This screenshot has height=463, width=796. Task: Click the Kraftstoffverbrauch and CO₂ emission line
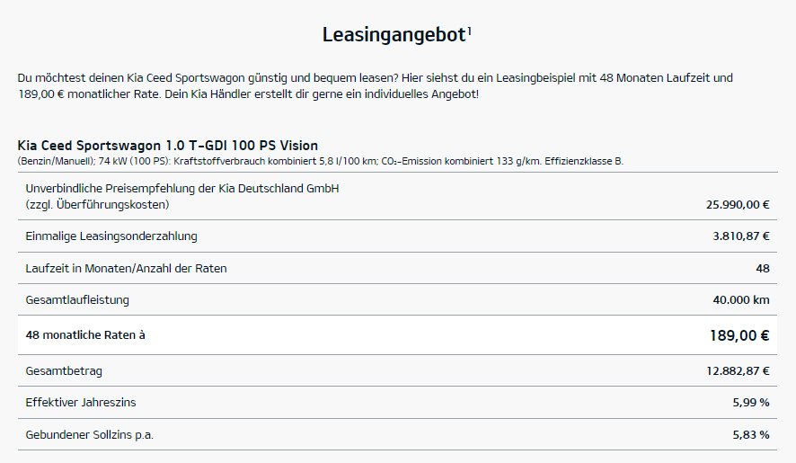click(320, 161)
